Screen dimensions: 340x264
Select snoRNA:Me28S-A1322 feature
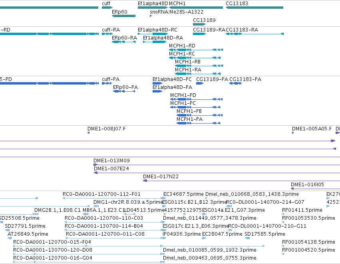tap(151, 16)
